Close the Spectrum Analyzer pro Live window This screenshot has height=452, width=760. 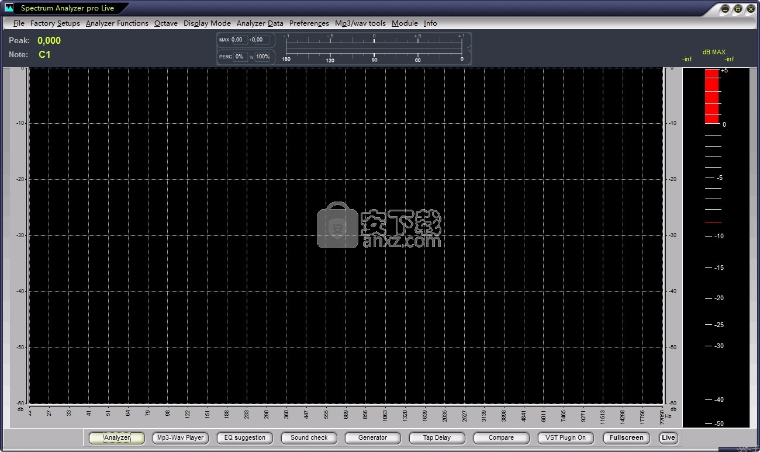tap(751, 9)
